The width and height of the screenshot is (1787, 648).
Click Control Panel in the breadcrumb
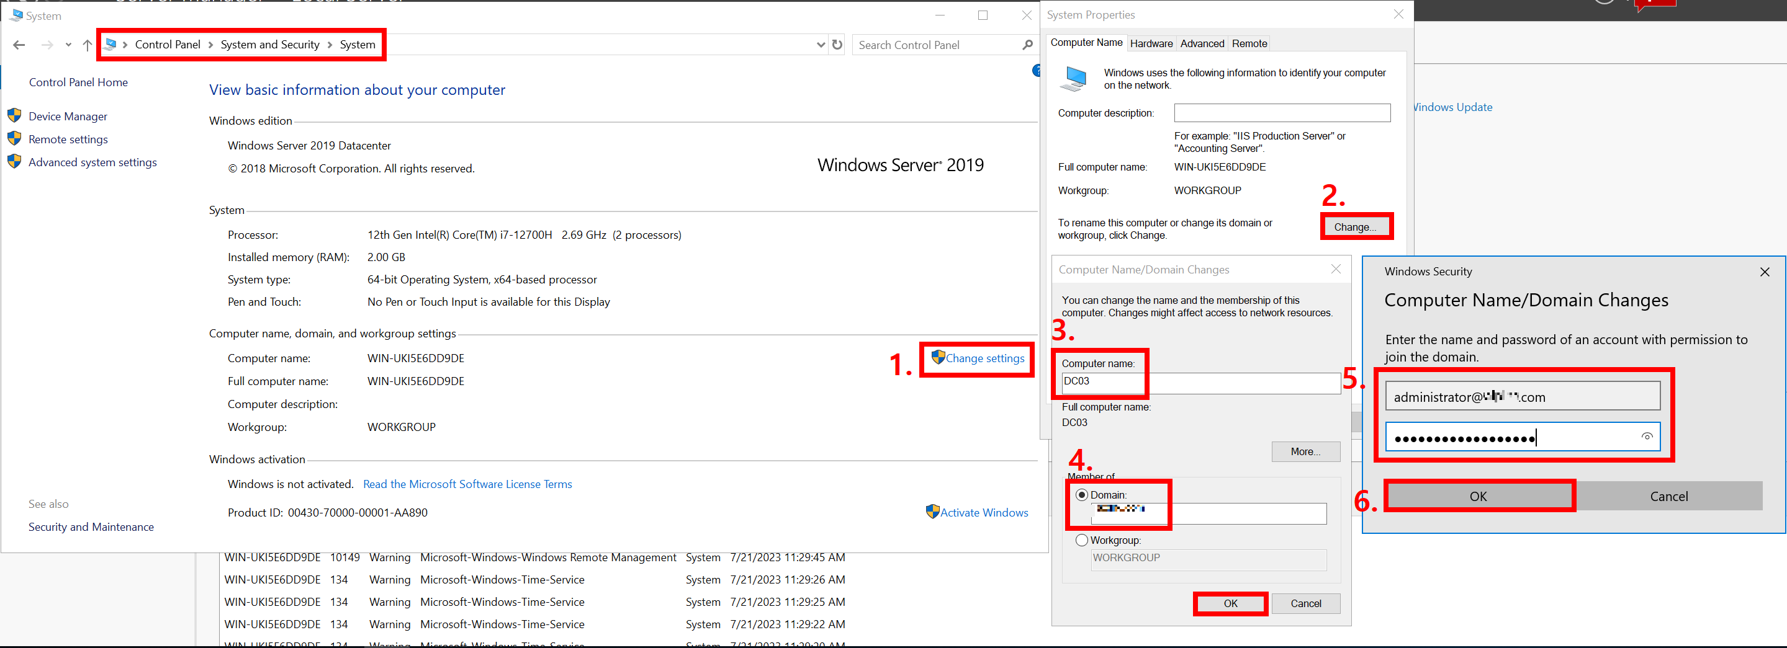click(x=168, y=45)
